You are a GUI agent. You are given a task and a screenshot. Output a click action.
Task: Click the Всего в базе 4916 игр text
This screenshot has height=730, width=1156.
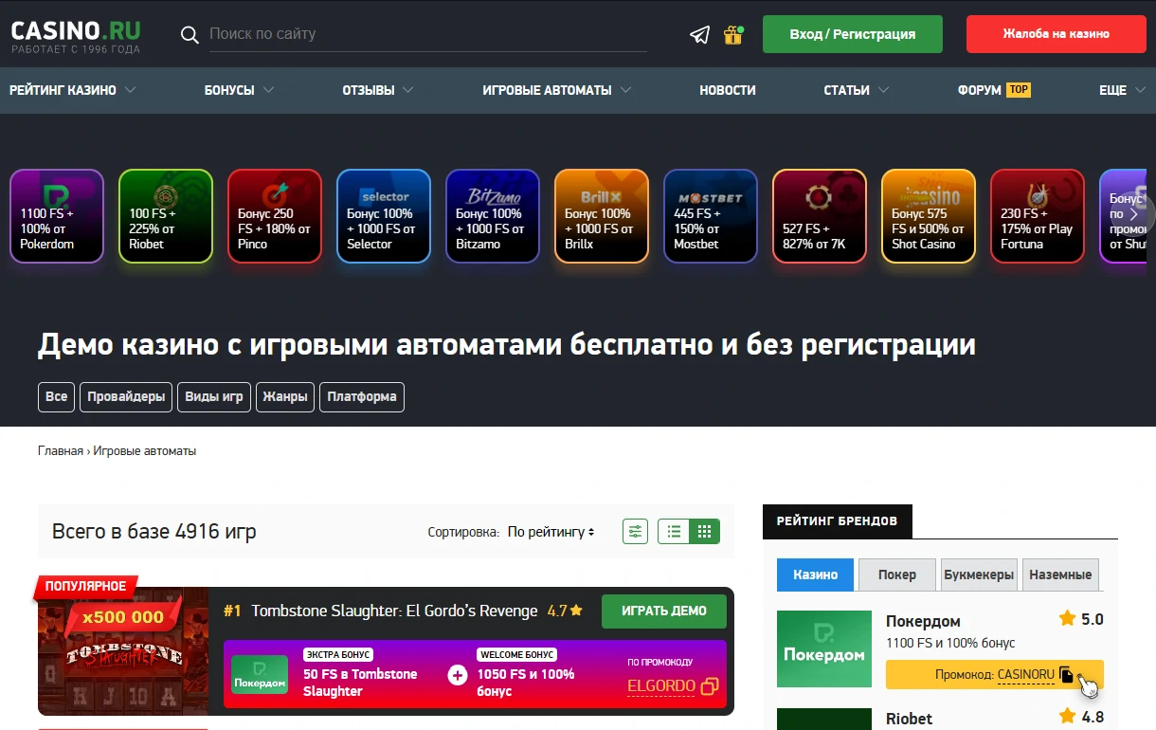pos(154,532)
